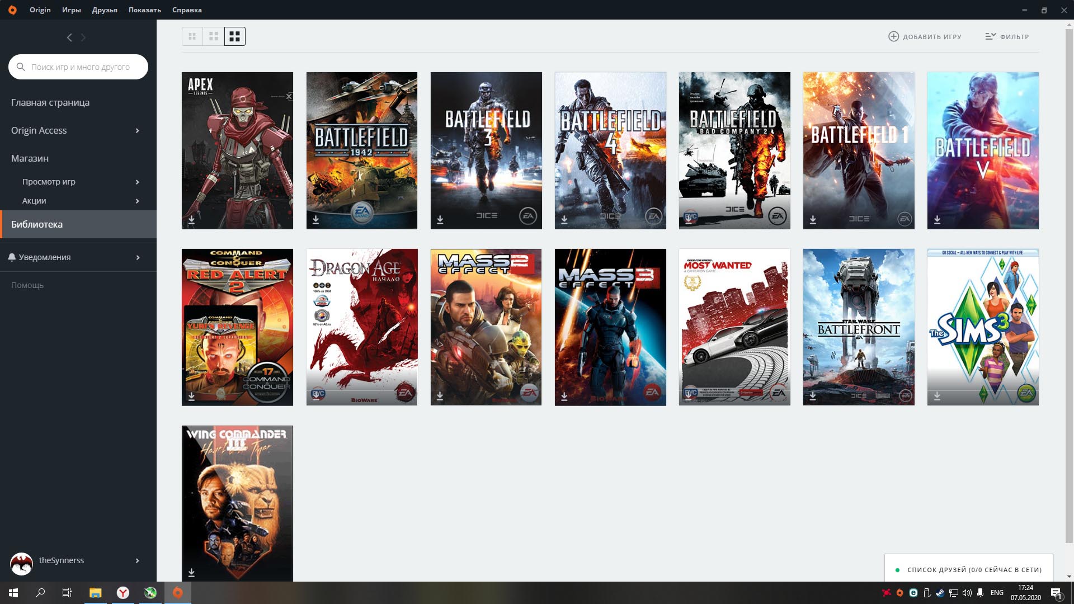This screenshot has height=604, width=1074.
Task: Open Mass Effect 3 game tile
Action: pyautogui.click(x=610, y=327)
